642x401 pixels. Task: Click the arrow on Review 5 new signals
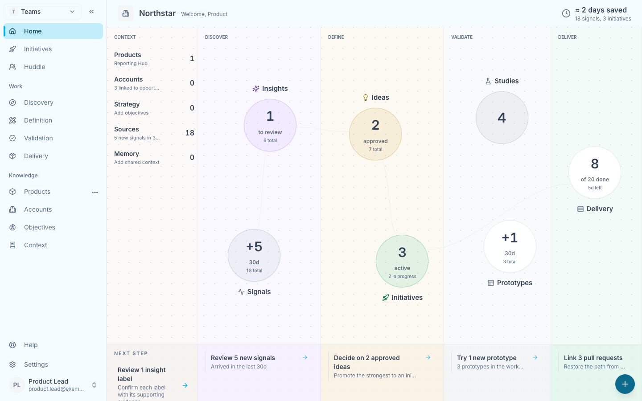305,357
